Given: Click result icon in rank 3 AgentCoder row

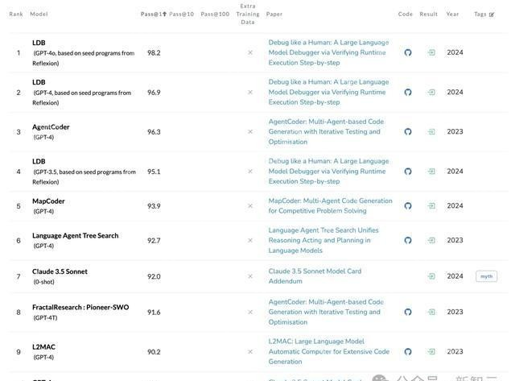Looking at the screenshot, I should pyautogui.click(x=431, y=131).
